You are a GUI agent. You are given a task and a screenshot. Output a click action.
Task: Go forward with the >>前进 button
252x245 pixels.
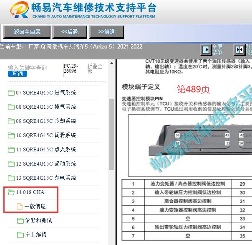click(106, 32)
